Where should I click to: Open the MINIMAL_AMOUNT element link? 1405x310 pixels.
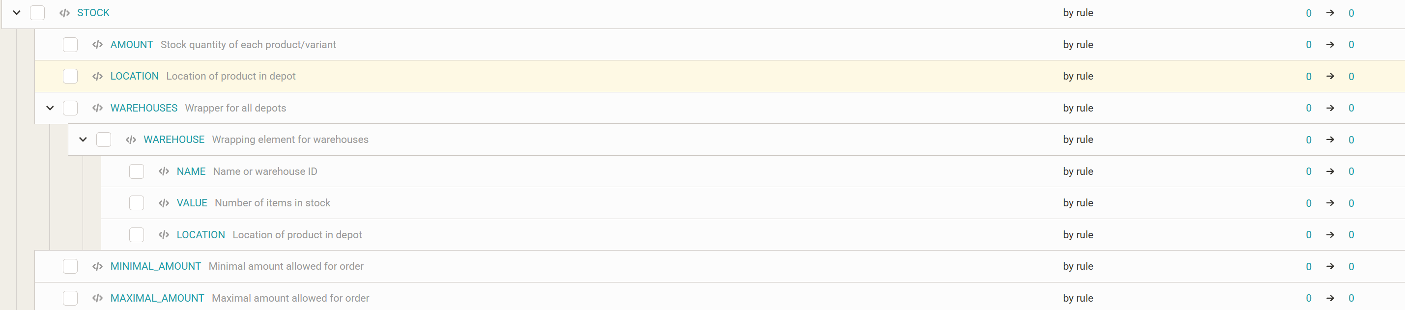[x=155, y=266]
